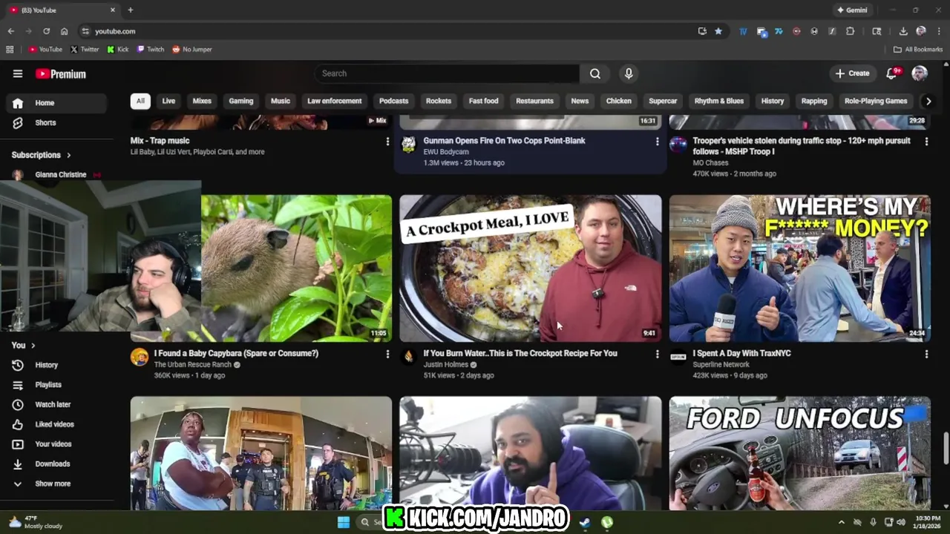
Task: Open options for the TraxNYC video
Action: coord(926,355)
